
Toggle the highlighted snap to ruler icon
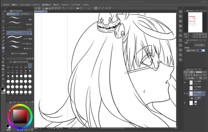[96, 8]
